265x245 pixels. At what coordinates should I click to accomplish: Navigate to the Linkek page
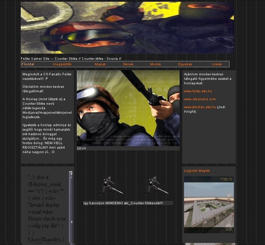(217, 64)
